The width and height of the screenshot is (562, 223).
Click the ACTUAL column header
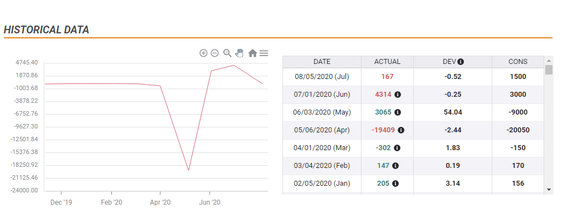point(387,62)
